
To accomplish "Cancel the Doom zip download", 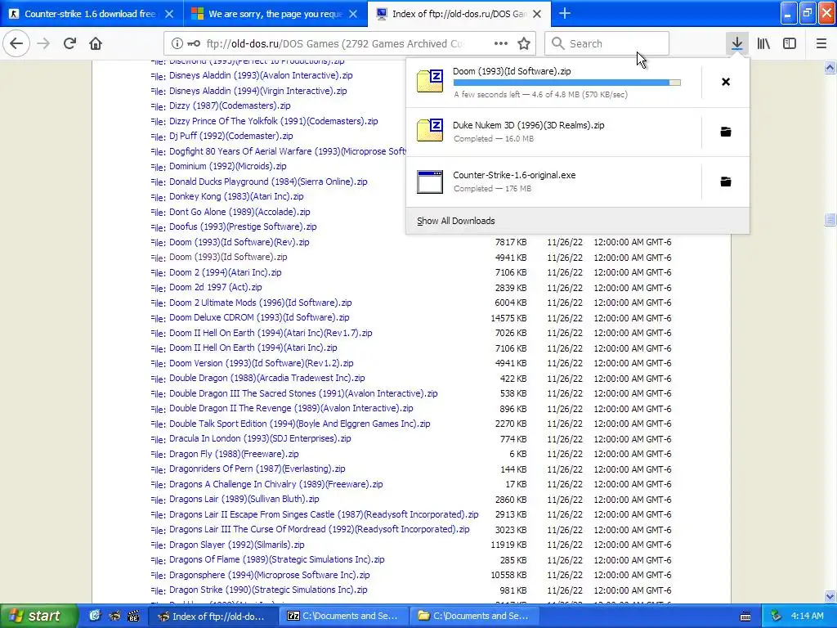I will 726,82.
